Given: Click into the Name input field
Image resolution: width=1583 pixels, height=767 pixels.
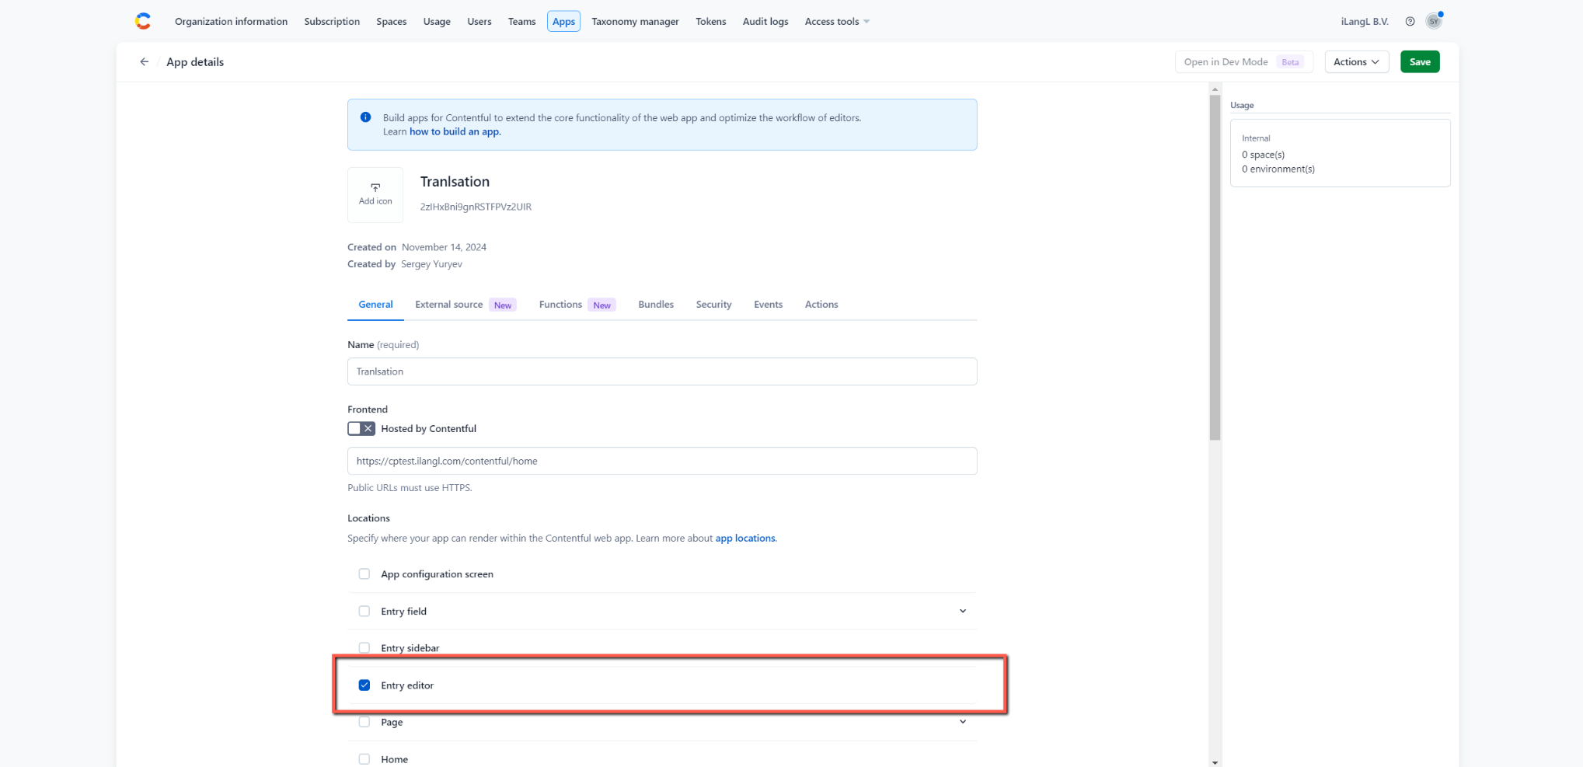Looking at the screenshot, I should (x=662, y=371).
